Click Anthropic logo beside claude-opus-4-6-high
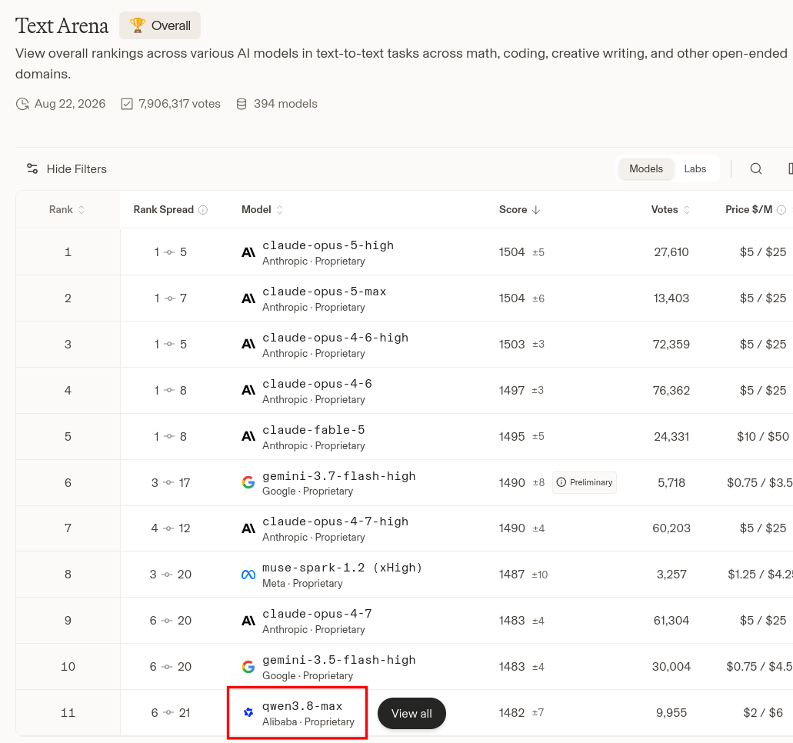Screen dimensions: 793x743 pyautogui.click(x=248, y=345)
